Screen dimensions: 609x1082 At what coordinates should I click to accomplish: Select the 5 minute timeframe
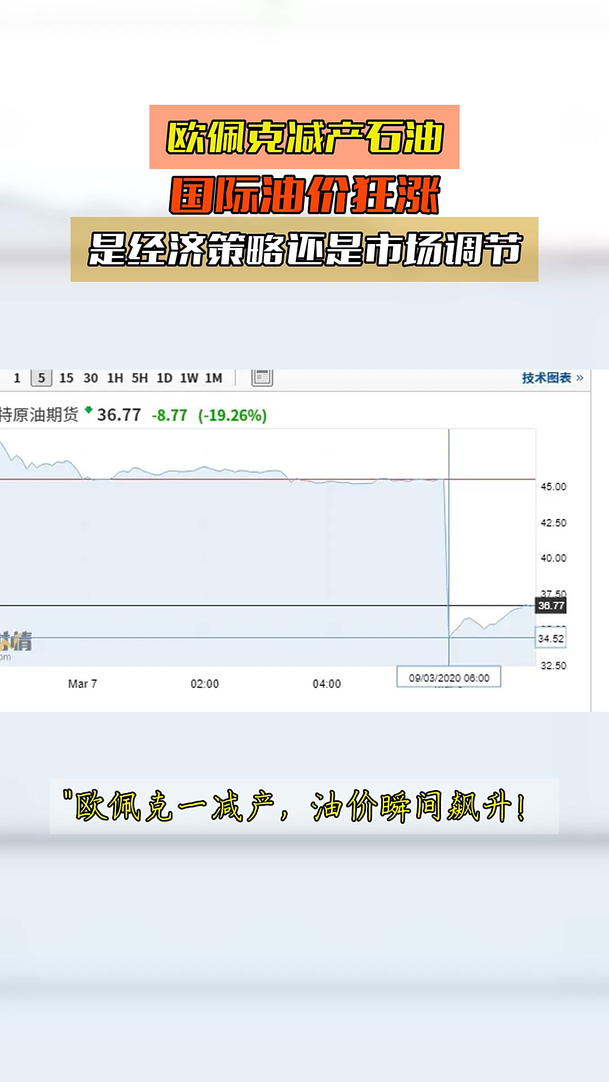pyautogui.click(x=42, y=378)
